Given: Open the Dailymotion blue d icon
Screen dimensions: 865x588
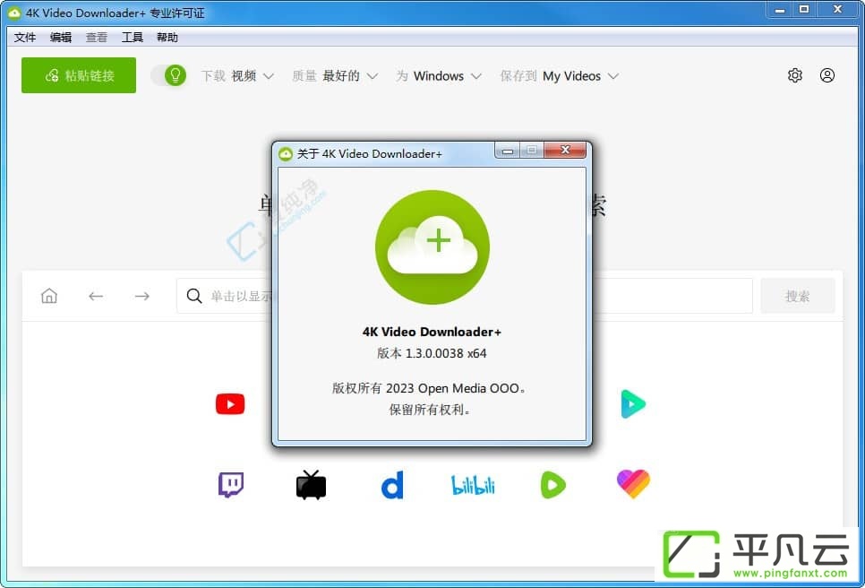Looking at the screenshot, I should click(x=392, y=485).
